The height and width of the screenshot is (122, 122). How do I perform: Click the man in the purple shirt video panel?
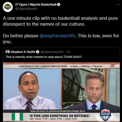32,89
